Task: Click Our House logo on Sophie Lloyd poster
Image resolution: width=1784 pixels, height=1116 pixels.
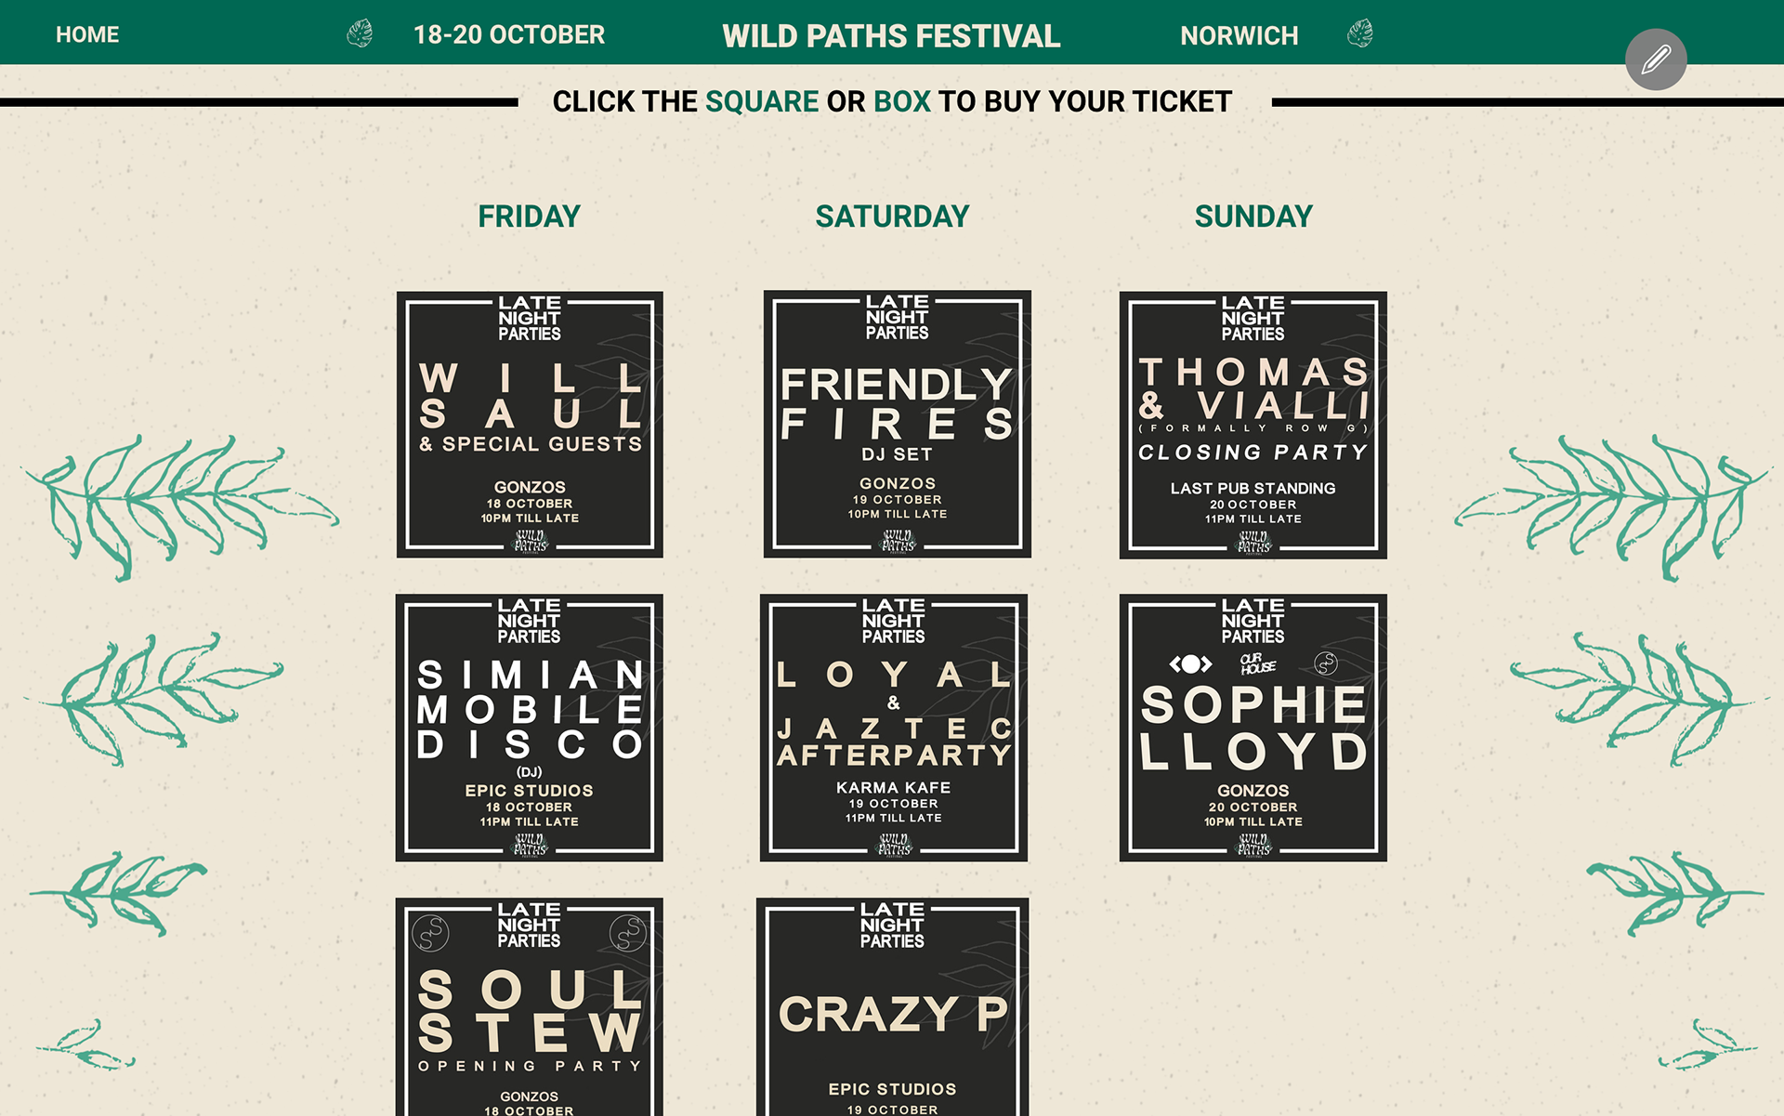Action: pos(1258,663)
